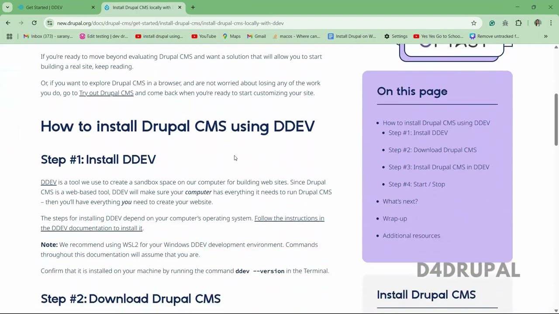Jump to Step #4: Start / Stop
Screen dimensions: 559x314
point(417,184)
